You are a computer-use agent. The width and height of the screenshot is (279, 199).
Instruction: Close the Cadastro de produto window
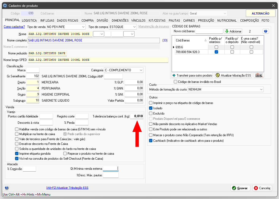(273, 6)
